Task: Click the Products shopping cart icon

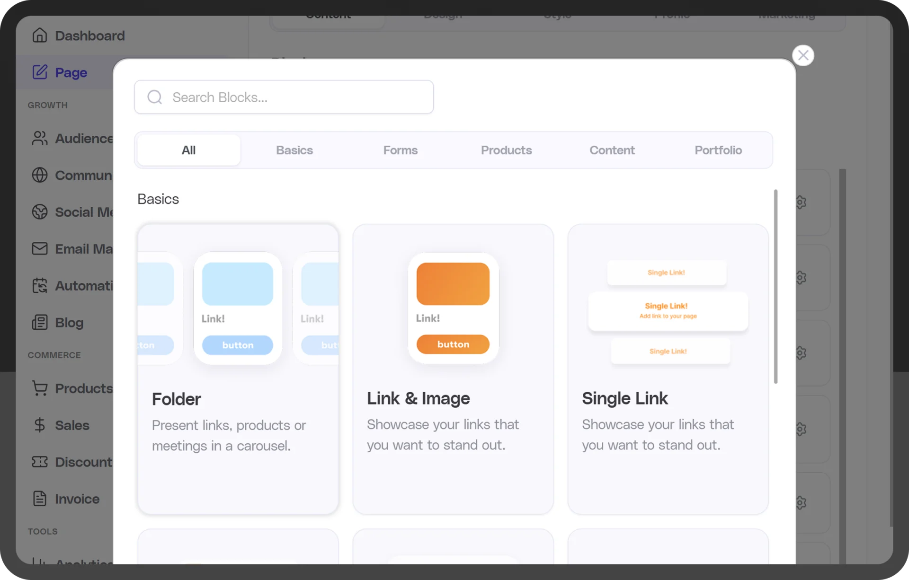Action: pyautogui.click(x=40, y=388)
